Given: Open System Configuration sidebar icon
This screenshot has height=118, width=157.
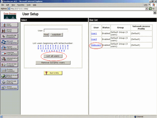Looking at the screenshot, I should [x=9, y=47].
